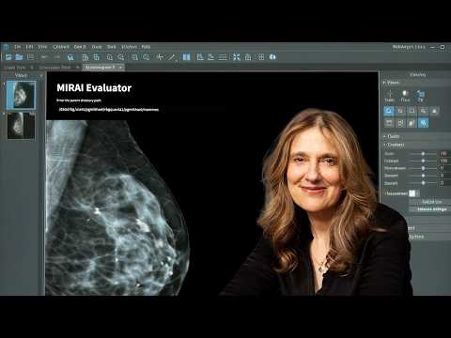Open the Help menu at menu bar end

pos(146,47)
